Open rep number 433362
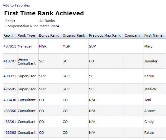Viewport: 166px width, 140px height. (10, 133)
